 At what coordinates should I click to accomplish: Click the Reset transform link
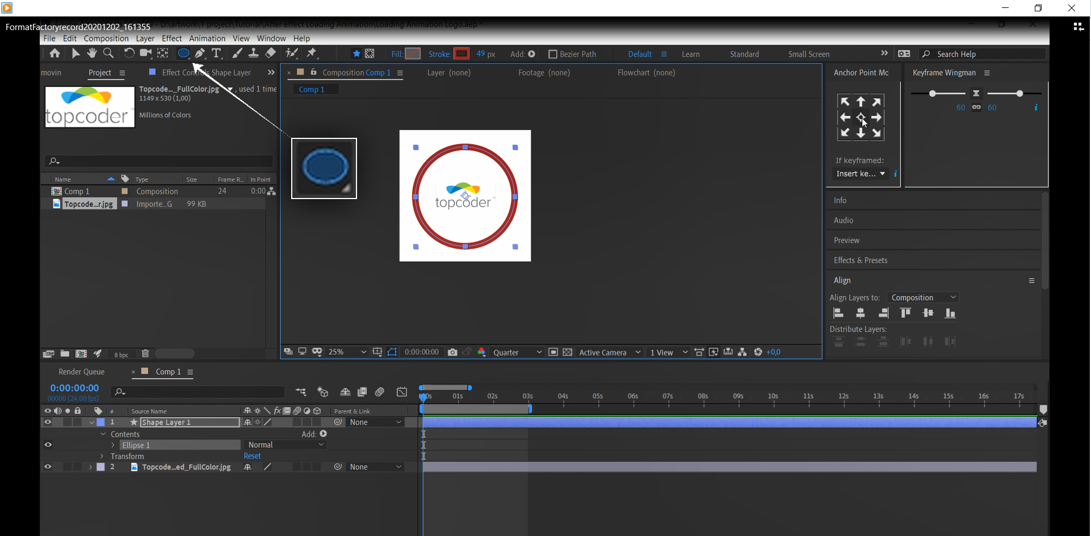[x=252, y=456]
